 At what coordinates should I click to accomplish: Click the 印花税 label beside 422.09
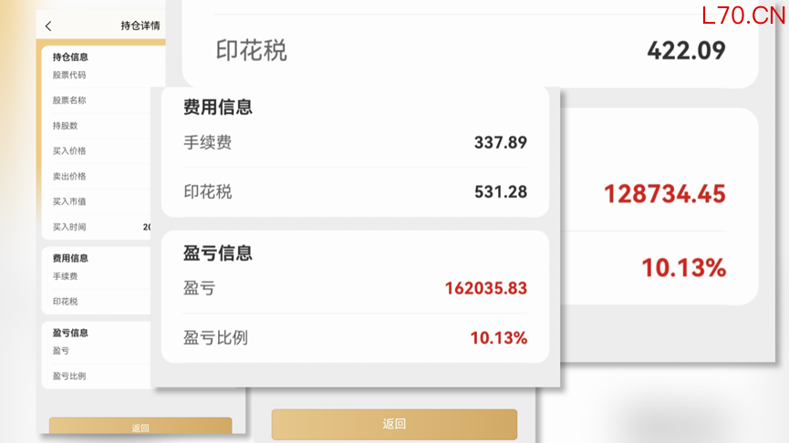click(251, 50)
